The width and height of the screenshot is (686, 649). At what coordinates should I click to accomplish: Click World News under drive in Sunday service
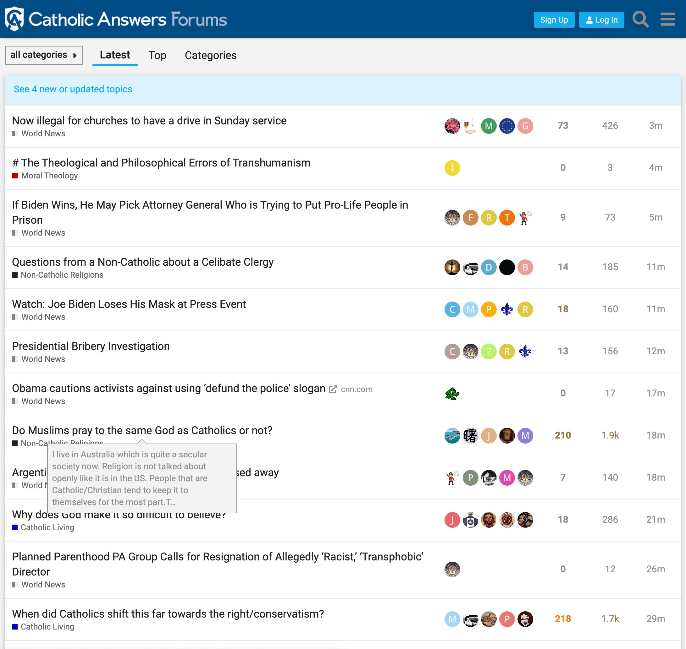[x=43, y=134]
